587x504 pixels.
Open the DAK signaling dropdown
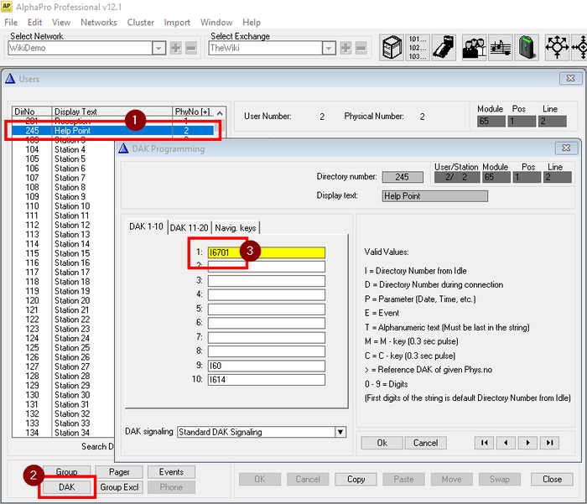[340, 432]
